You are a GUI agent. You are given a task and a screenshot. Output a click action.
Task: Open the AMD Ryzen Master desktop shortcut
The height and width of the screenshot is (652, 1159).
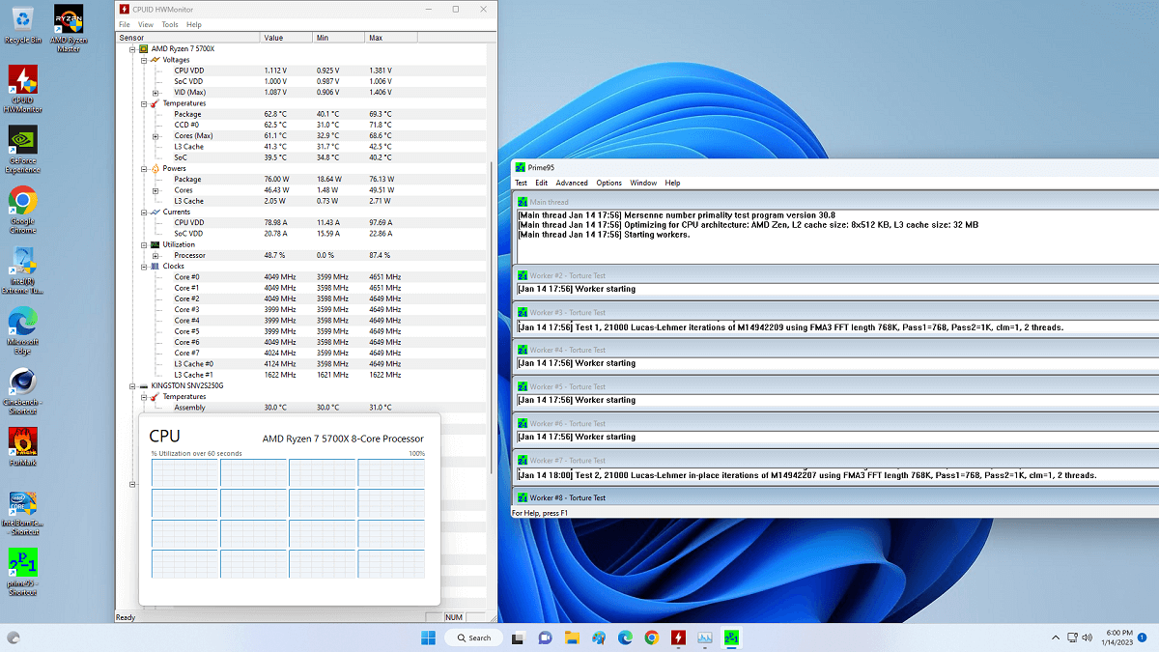[x=68, y=27]
